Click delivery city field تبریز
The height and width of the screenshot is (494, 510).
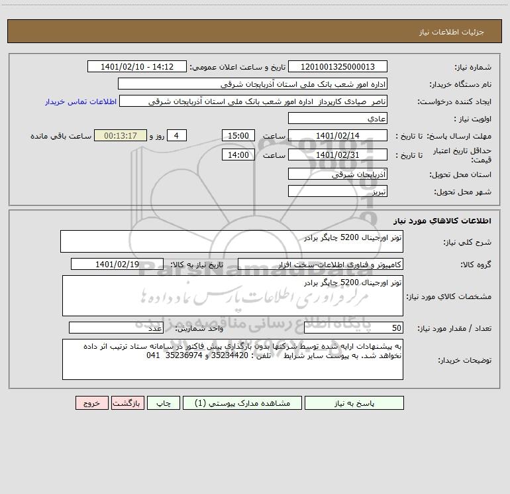coord(338,191)
